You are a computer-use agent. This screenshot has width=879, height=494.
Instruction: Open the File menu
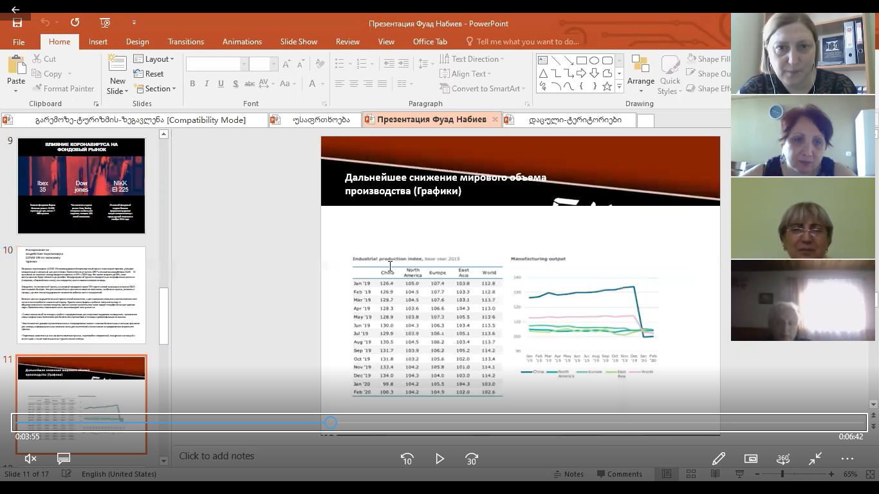pos(19,42)
